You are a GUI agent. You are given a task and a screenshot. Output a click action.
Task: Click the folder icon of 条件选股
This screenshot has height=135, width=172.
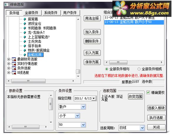pyautogui.click(x=14, y=68)
